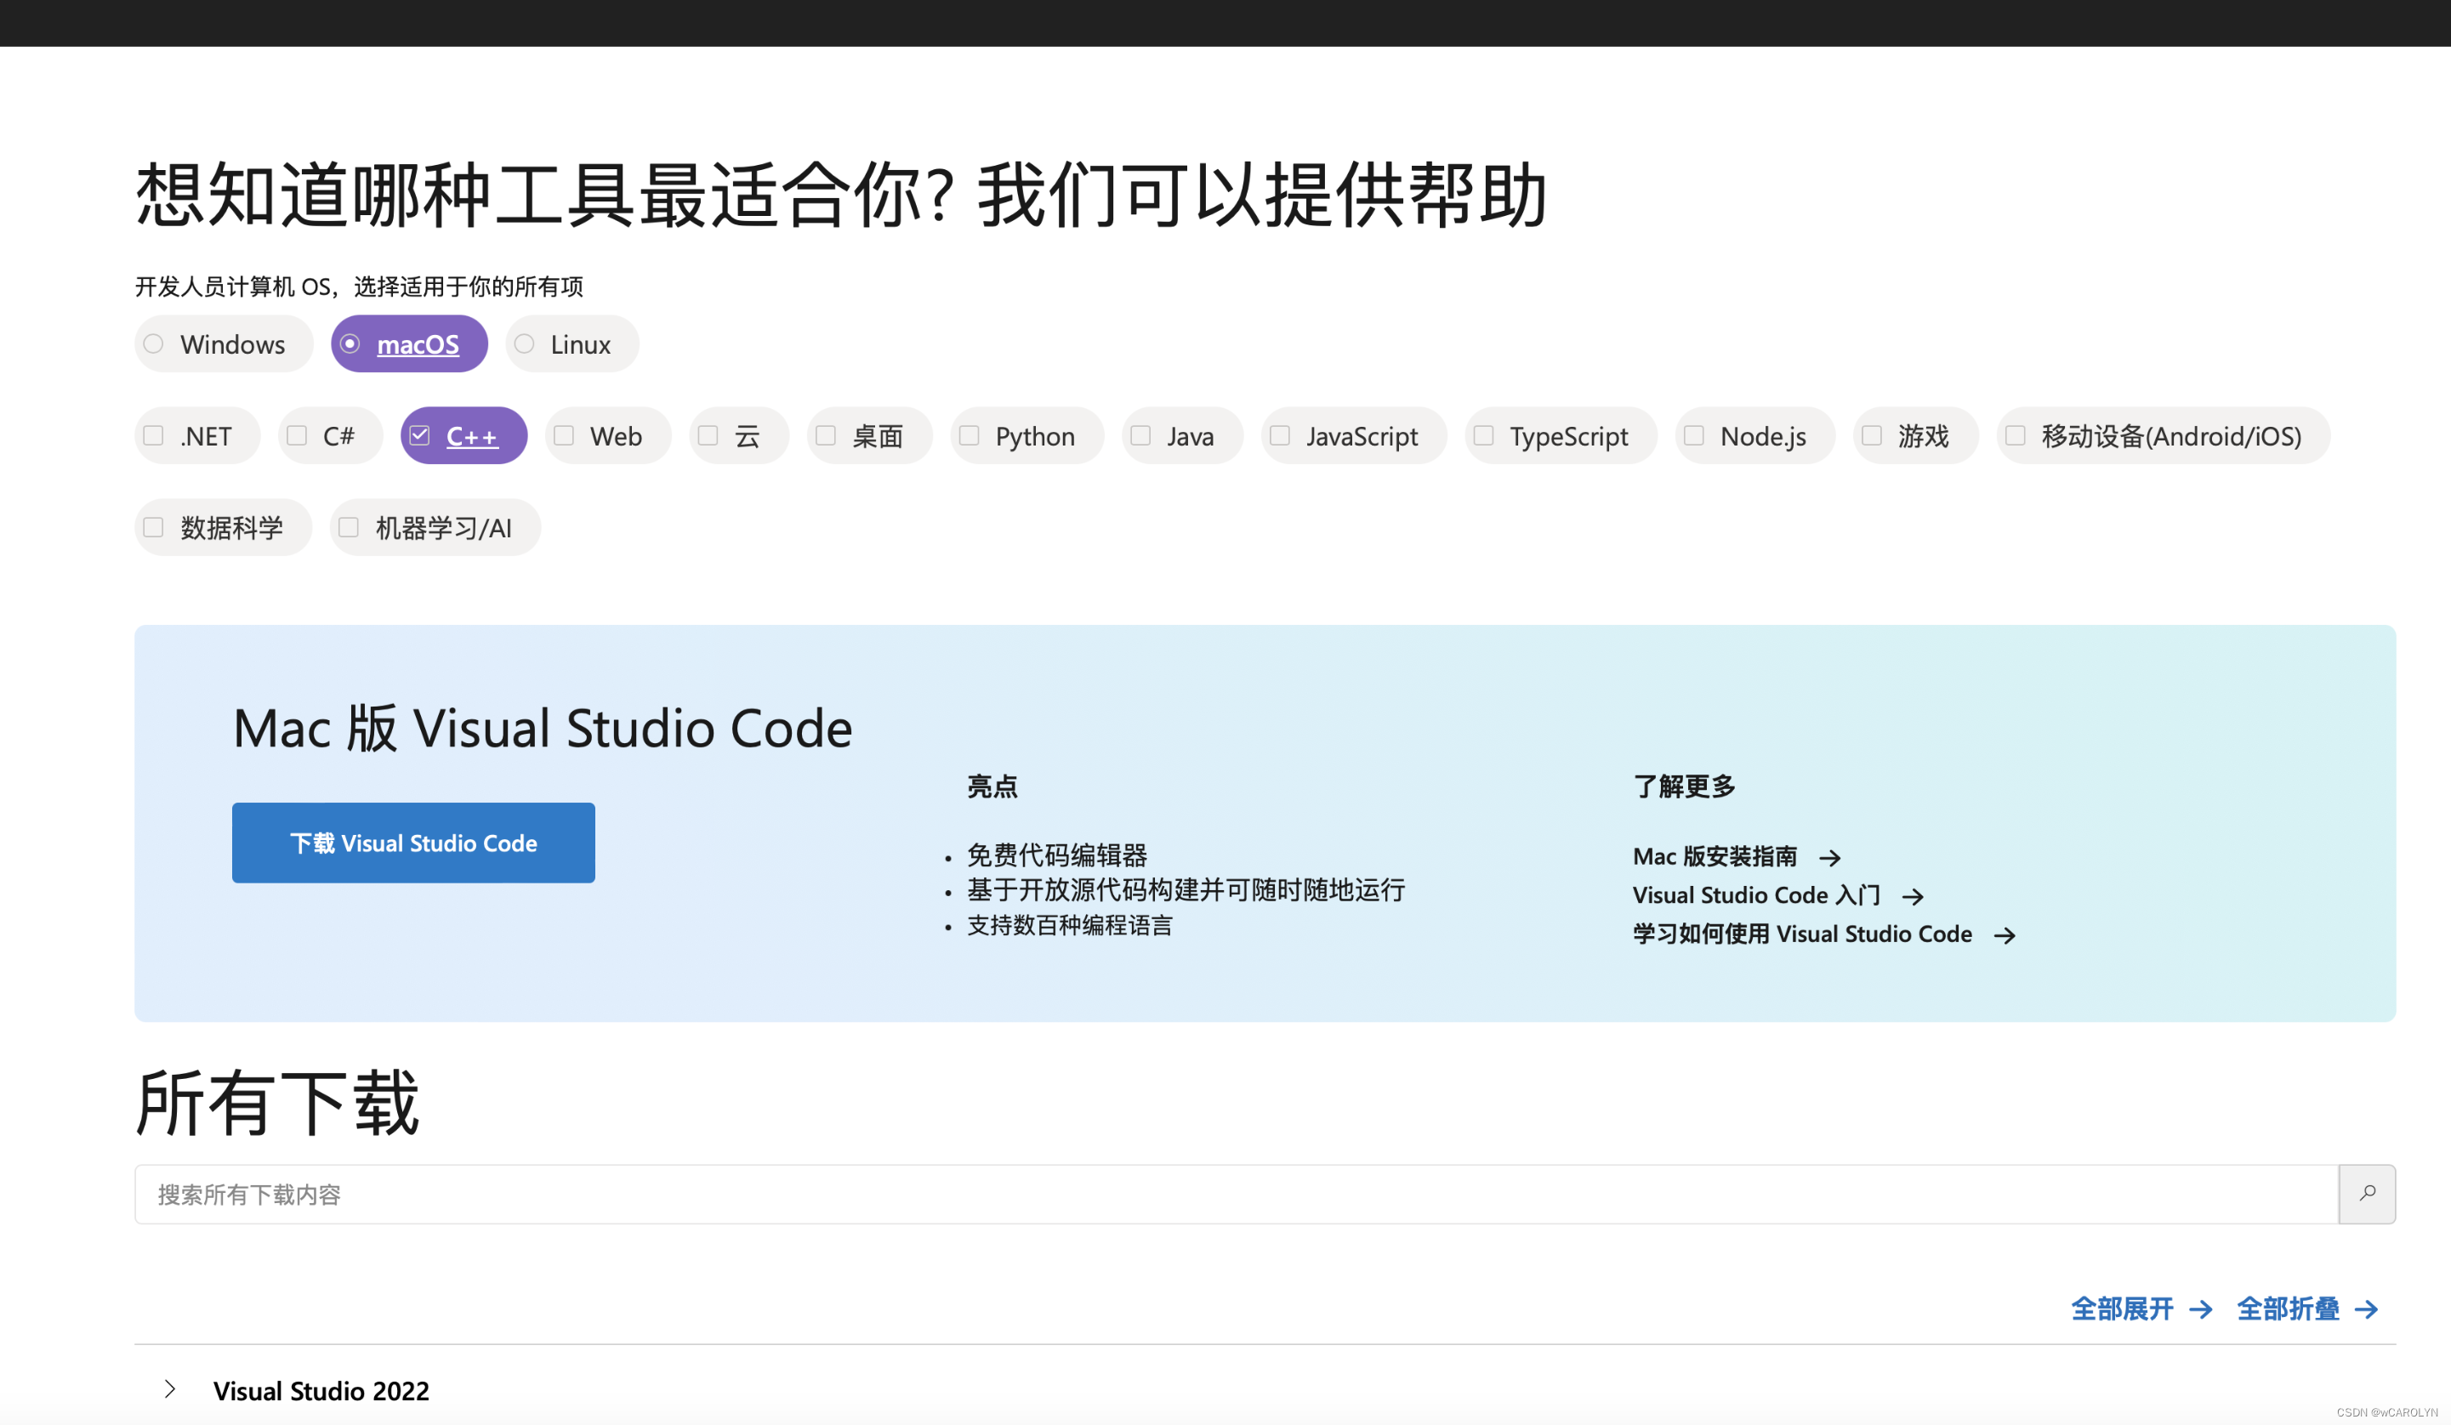
Task: Click the Visual Studio 2022 row title
Action: click(x=321, y=1391)
